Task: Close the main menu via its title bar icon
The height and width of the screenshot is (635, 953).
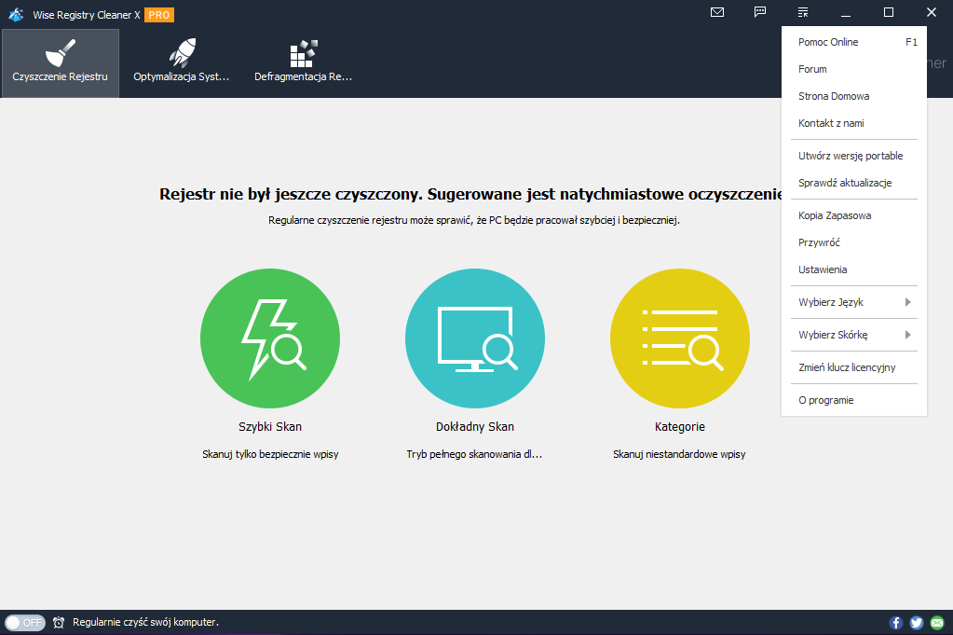Action: point(803,12)
